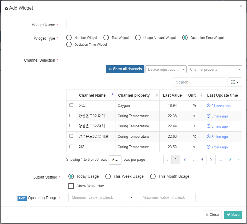Open the Help for Operating Range

tap(22, 198)
